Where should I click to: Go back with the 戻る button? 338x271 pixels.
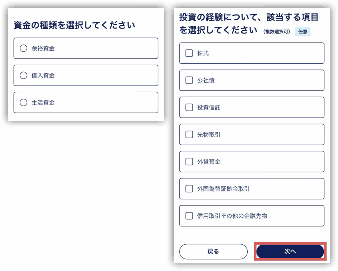coord(213,252)
